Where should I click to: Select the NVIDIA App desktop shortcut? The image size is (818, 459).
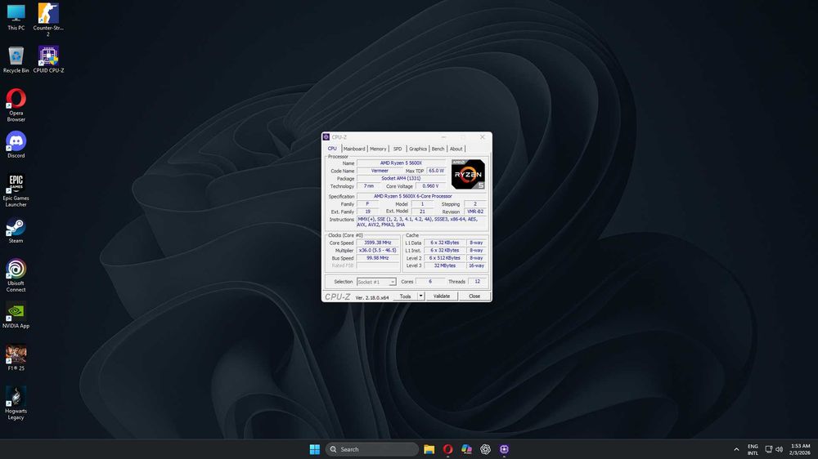(16, 315)
